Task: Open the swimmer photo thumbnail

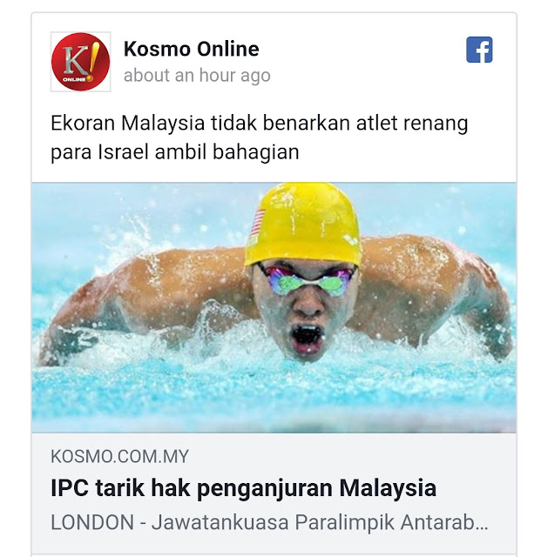Action: [x=274, y=307]
